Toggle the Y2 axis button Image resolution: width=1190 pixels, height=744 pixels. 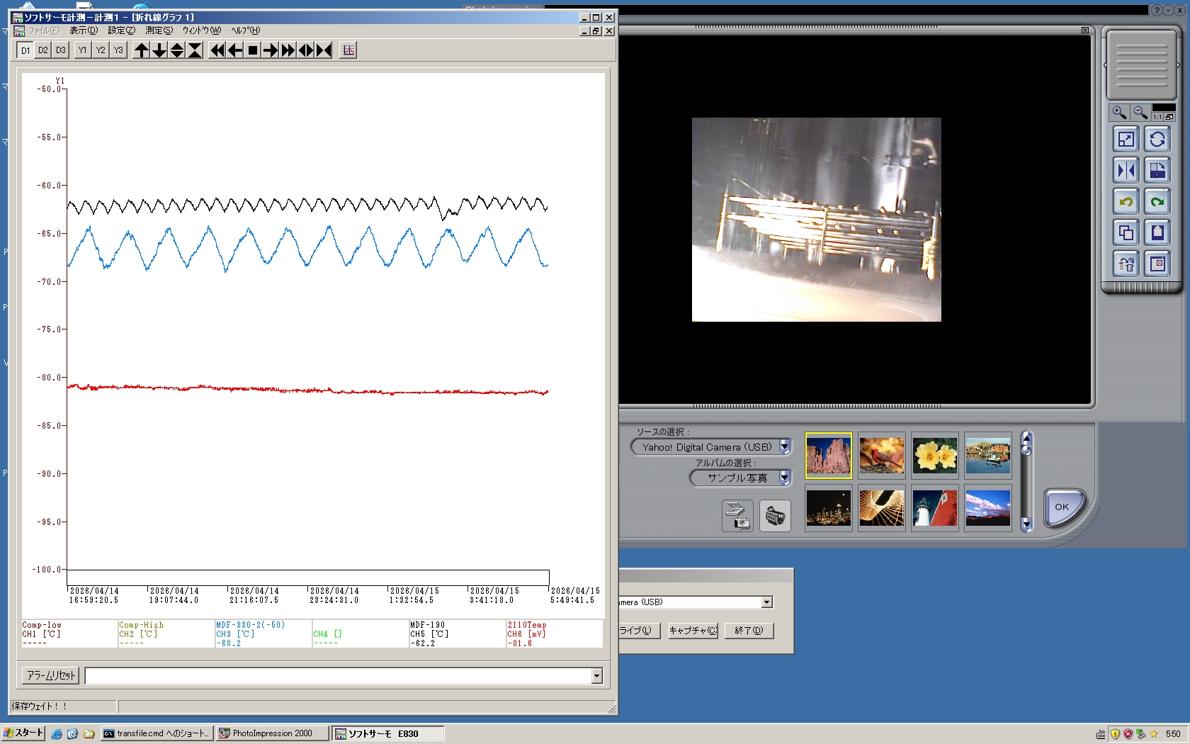pos(101,50)
